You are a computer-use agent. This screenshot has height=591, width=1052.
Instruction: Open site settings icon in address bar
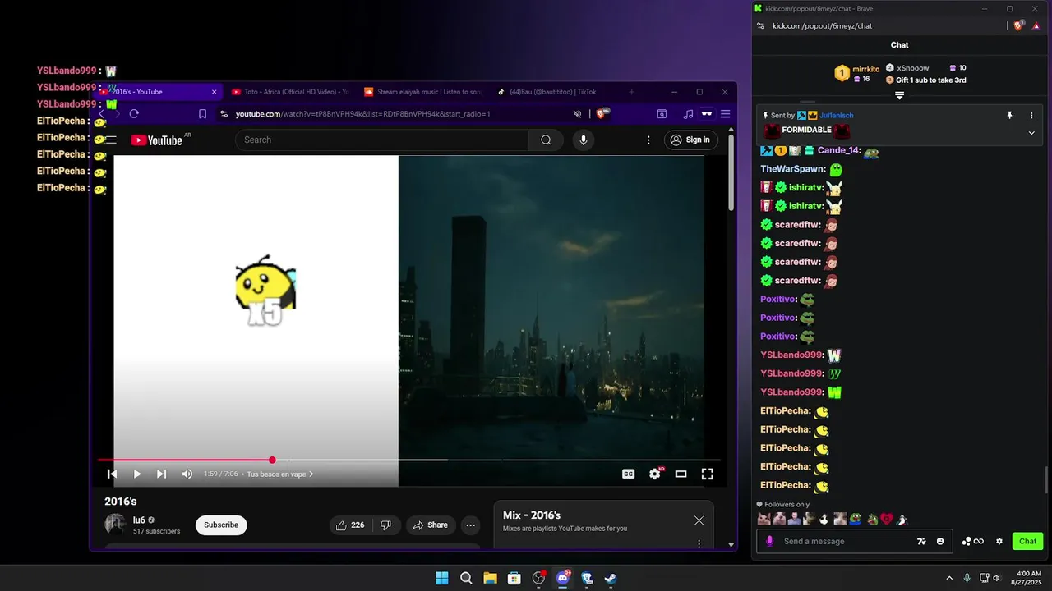click(x=224, y=114)
